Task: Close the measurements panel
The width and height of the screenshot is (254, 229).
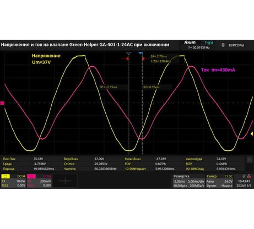Action: click(250, 159)
